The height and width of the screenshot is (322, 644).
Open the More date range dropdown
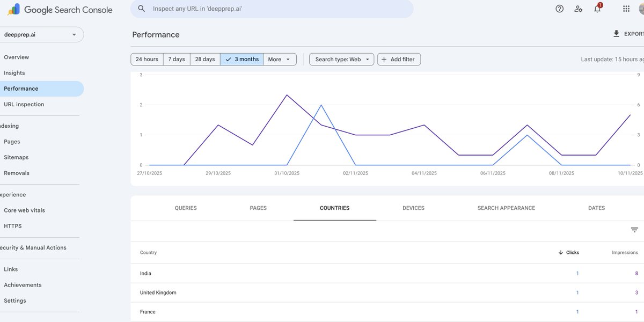(x=280, y=59)
